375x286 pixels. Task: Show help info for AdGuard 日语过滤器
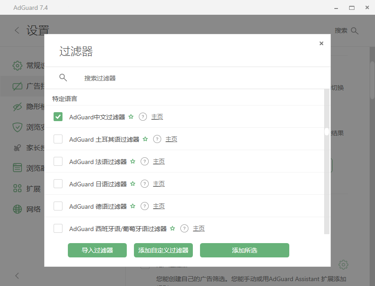click(145, 184)
